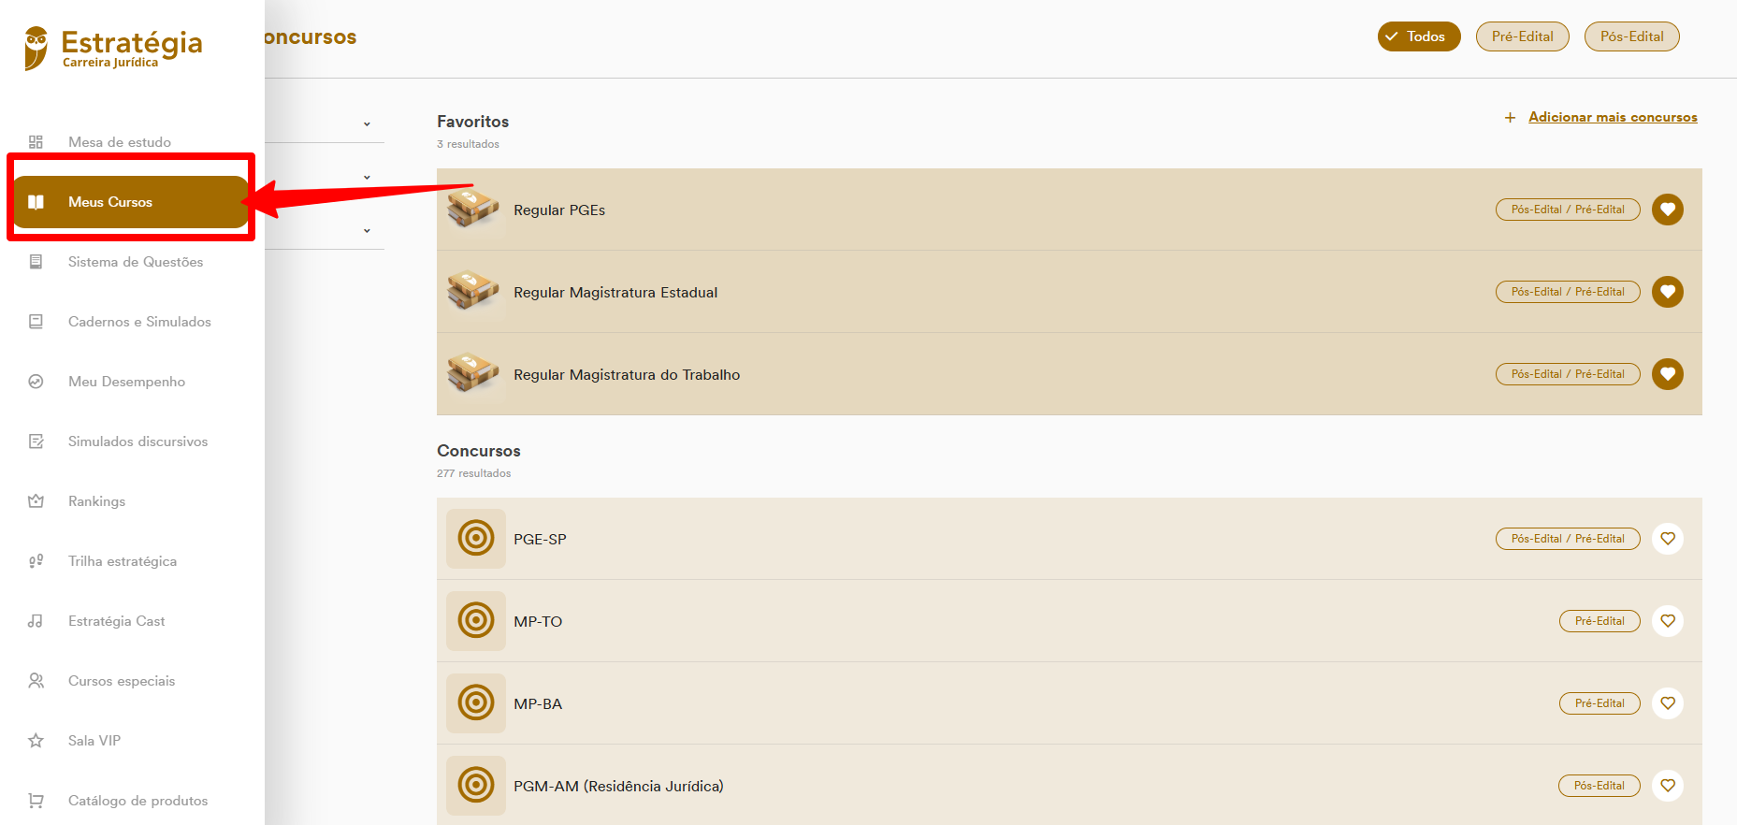Click the Trilha estratégica path icon
This screenshot has width=1737, height=825.
(x=36, y=561)
